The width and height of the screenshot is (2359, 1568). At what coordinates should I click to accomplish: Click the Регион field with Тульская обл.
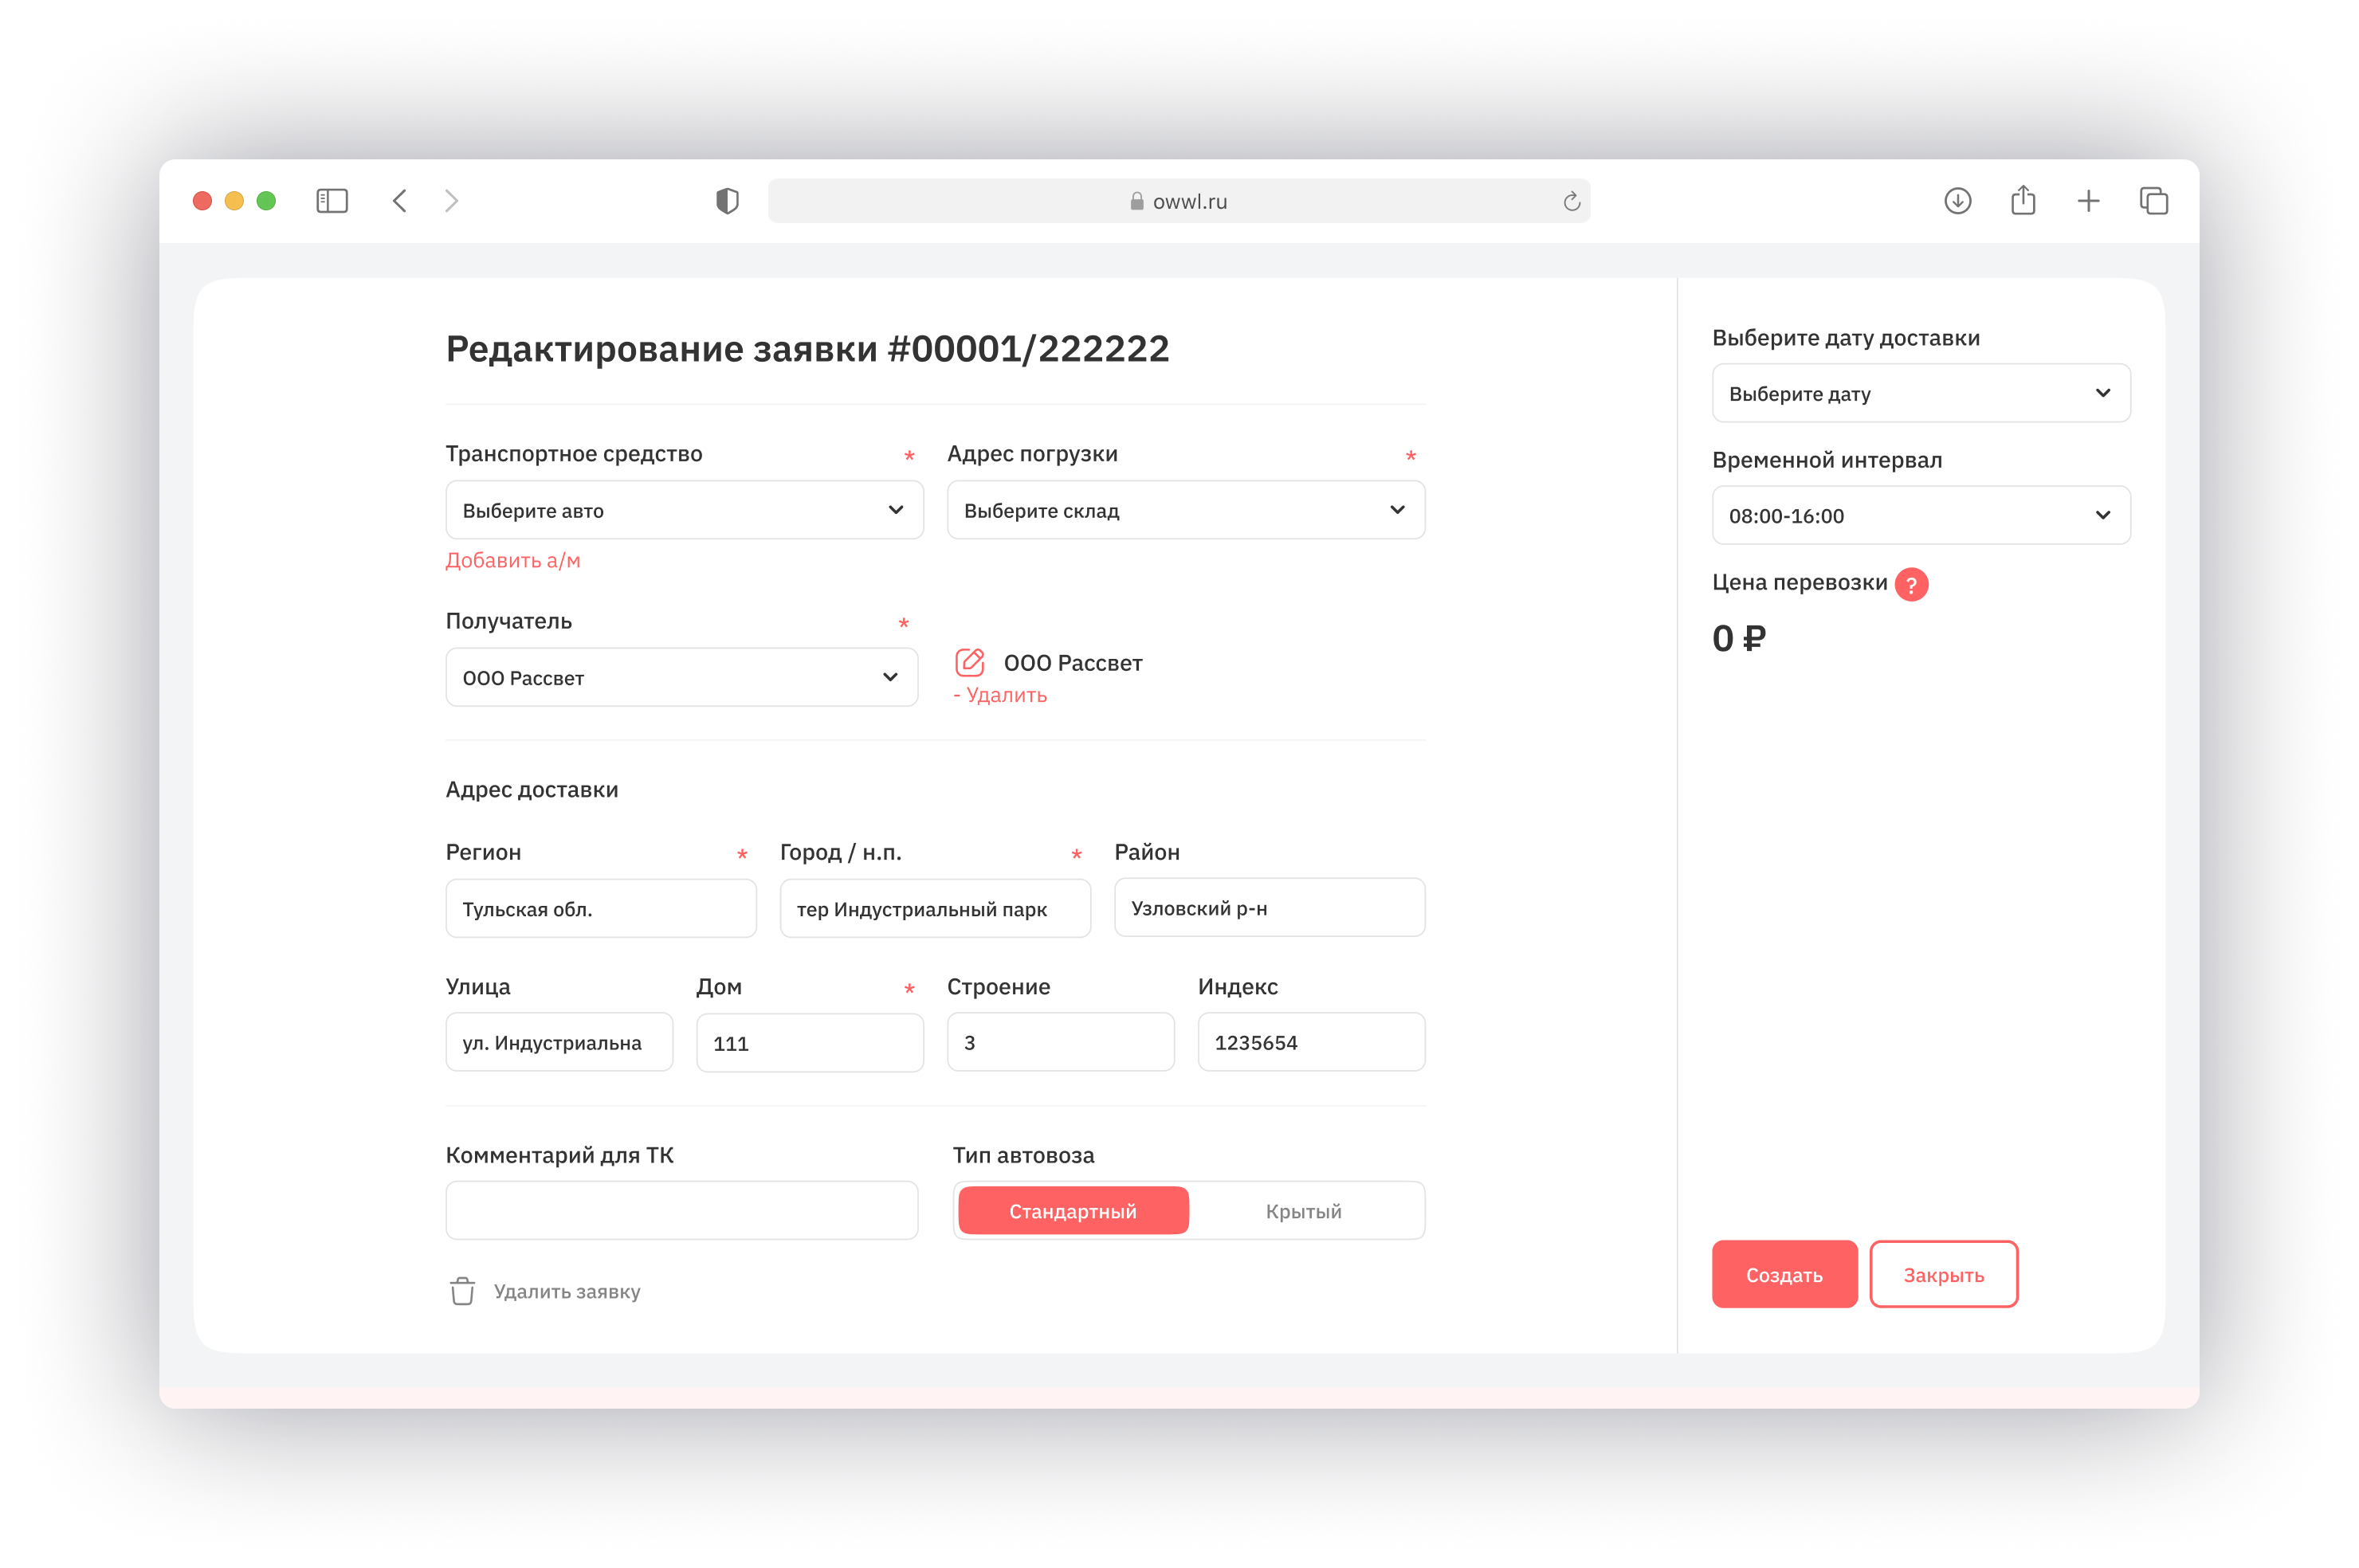point(600,908)
